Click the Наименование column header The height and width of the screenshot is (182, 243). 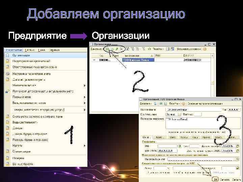(138, 56)
